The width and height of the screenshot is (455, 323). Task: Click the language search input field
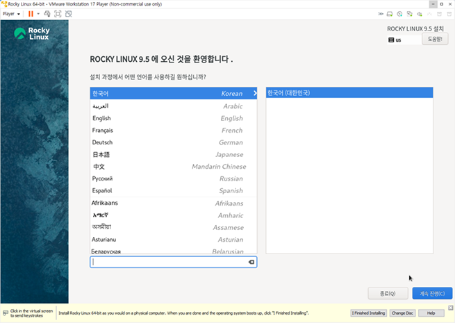pos(174,262)
